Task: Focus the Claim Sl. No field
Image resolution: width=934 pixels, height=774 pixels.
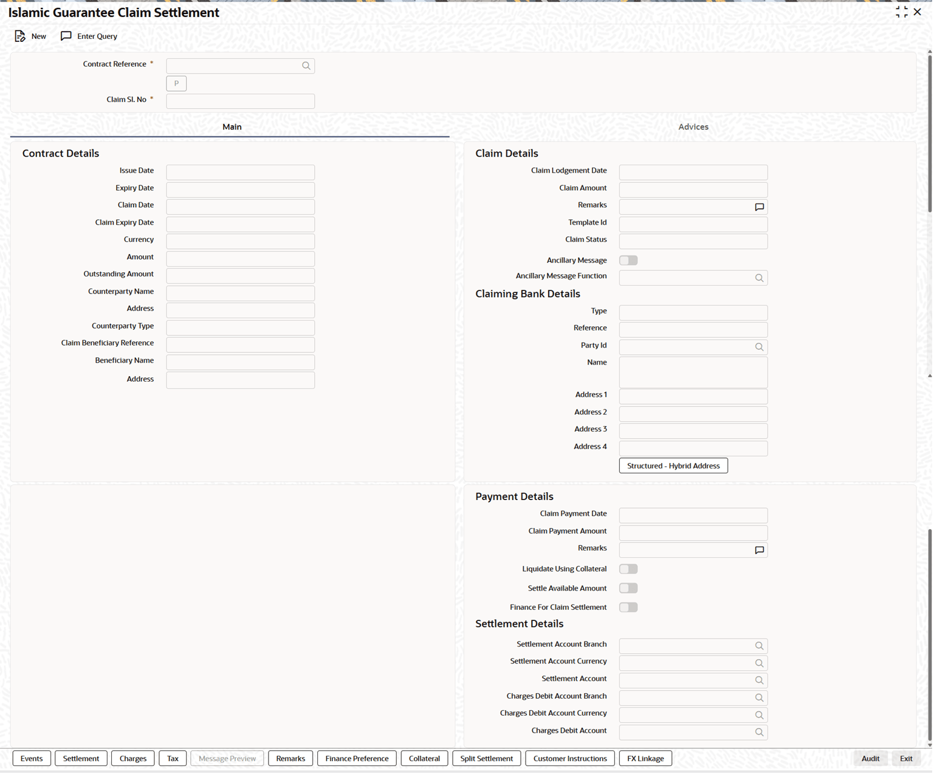Action: pyautogui.click(x=241, y=101)
